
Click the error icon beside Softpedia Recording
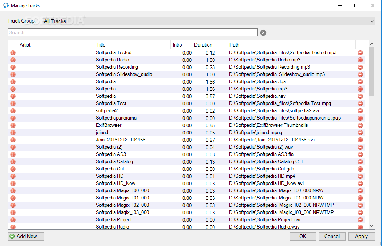pyautogui.click(x=13, y=67)
